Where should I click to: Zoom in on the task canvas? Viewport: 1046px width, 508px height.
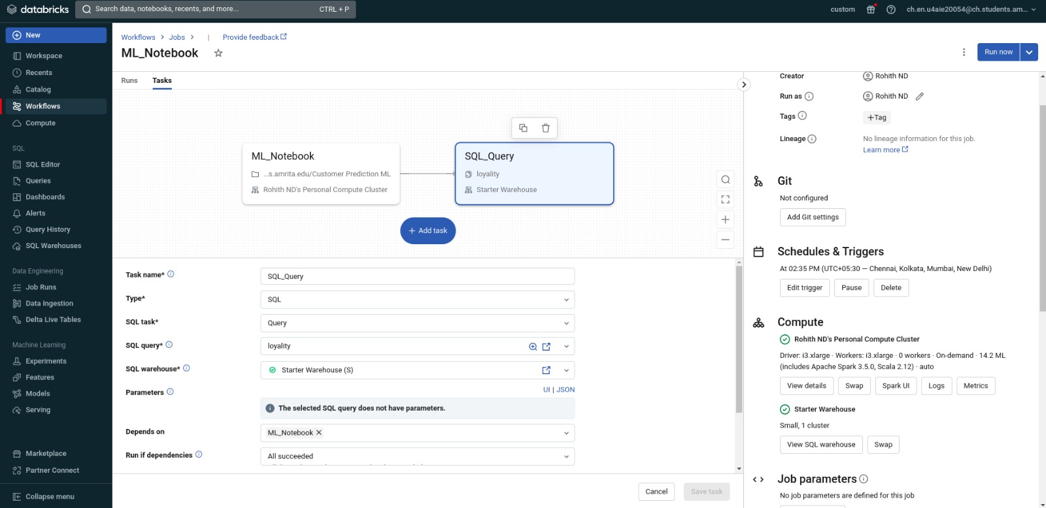click(725, 219)
